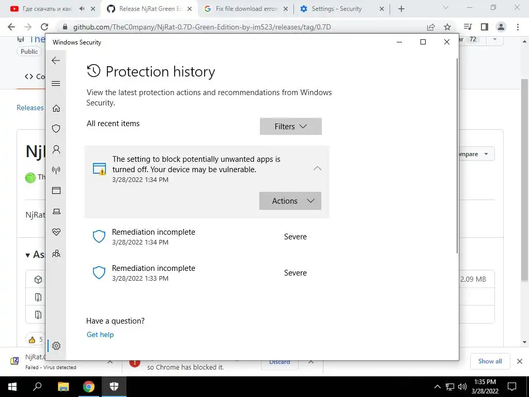This screenshot has width=529, height=397.
Task: Show hidden system tray icons
Action: (437, 387)
